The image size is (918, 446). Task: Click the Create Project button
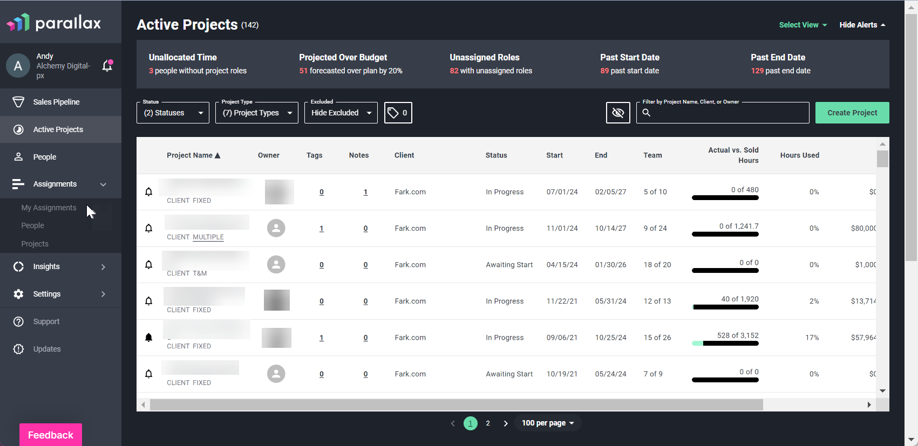[x=852, y=113]
